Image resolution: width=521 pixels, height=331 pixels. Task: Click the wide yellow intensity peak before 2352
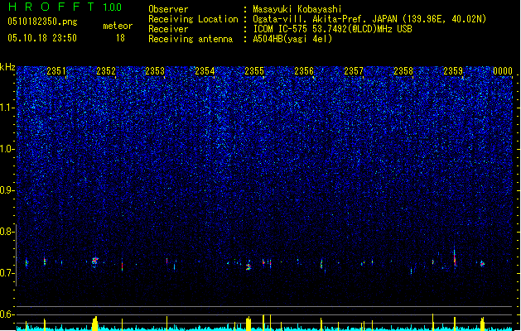(x=95, y=323)
